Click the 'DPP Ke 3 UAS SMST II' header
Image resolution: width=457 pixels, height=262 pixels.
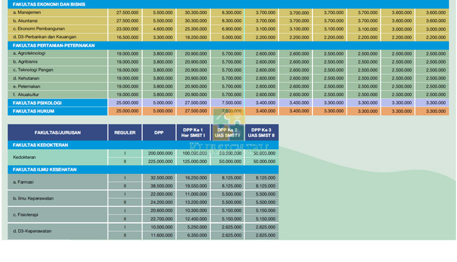point(261,133)
